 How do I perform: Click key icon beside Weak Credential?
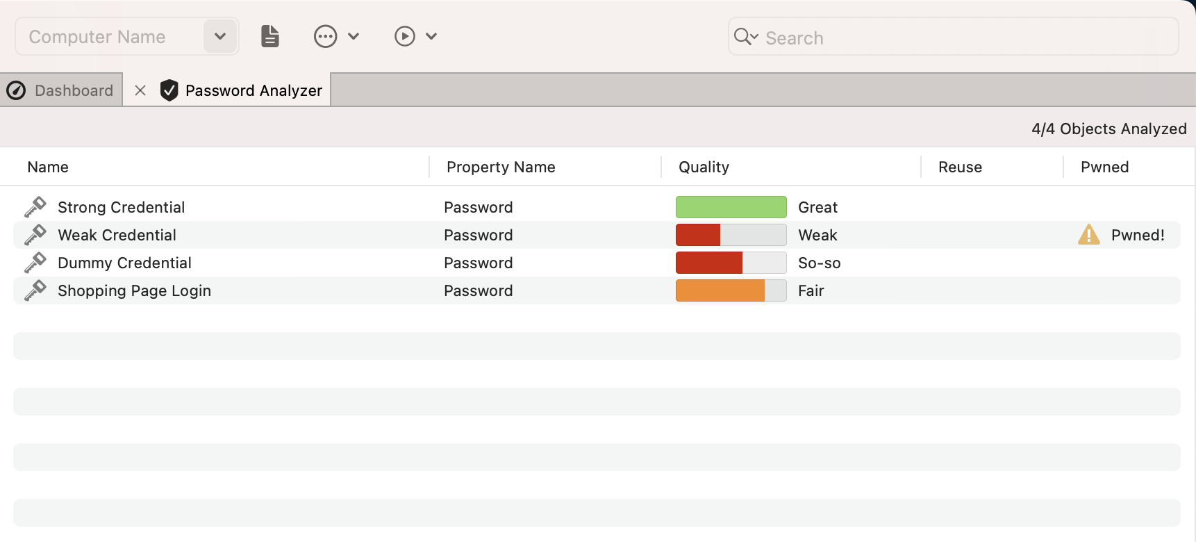(35, 235)
